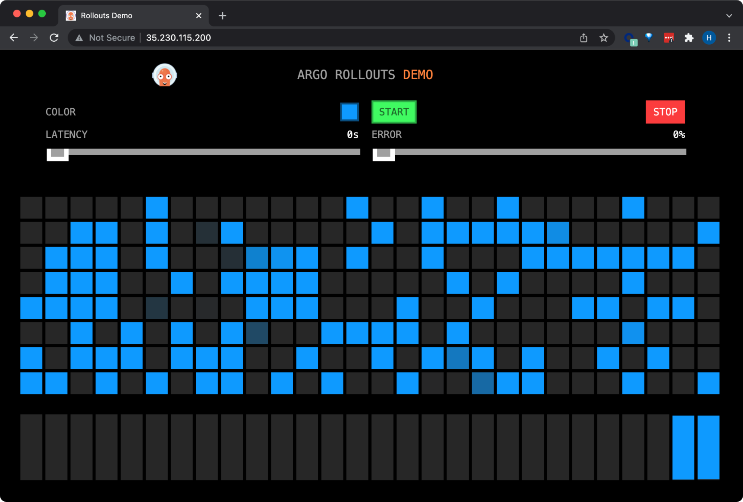Go forward with the browser arrow
Screen dimensions: 743x502
coord(34,38)
